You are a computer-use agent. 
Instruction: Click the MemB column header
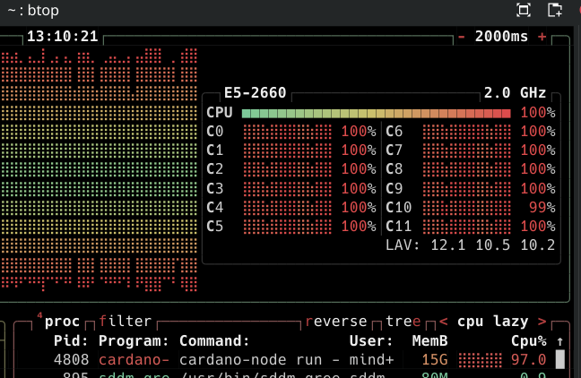coord(429,340)
